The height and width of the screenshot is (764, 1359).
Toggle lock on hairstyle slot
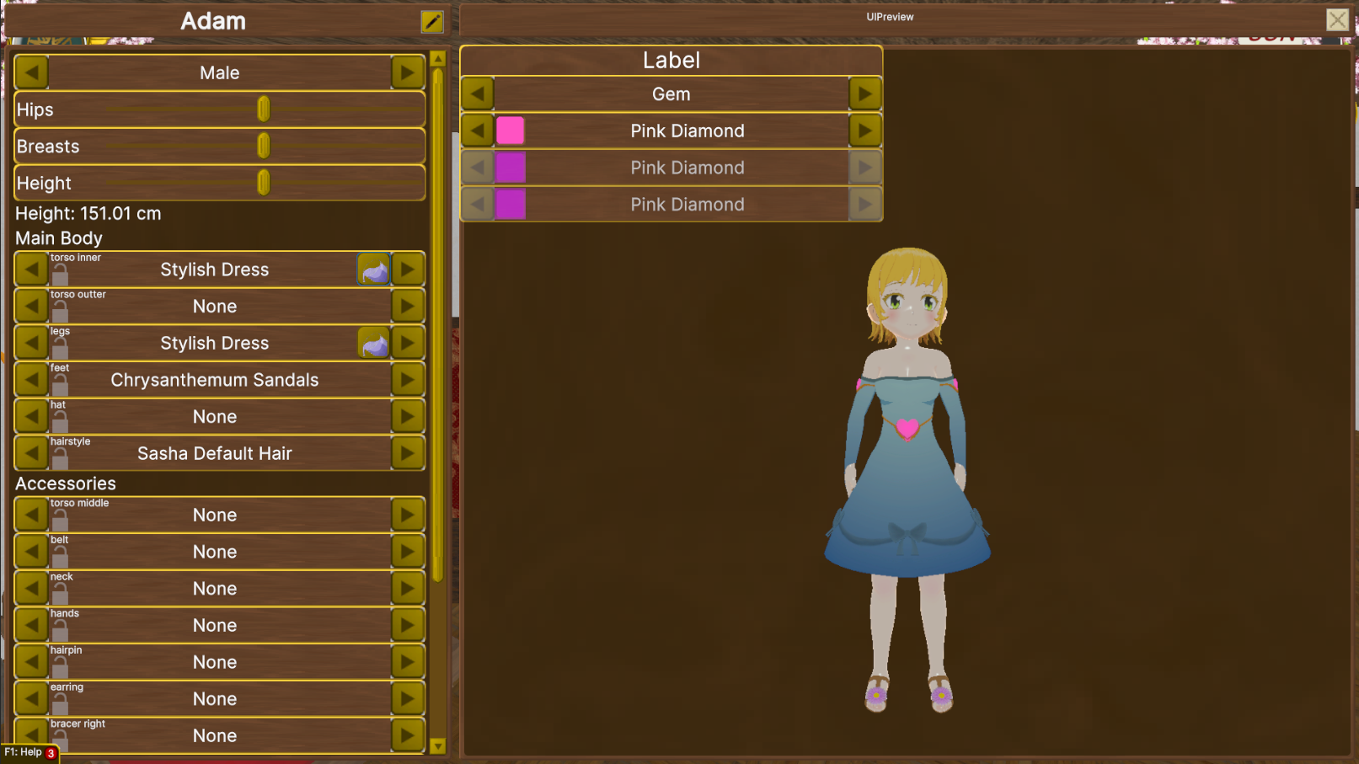pos(60,459)
